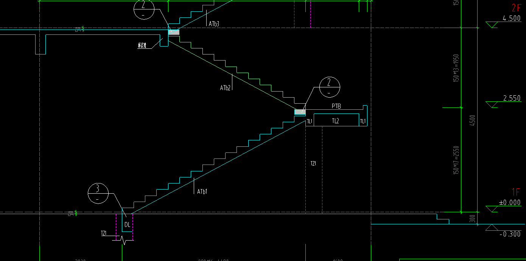The image size is (526, 261).
Task: Click the 150*13=1950 dimension text
Action: point(456,68)
